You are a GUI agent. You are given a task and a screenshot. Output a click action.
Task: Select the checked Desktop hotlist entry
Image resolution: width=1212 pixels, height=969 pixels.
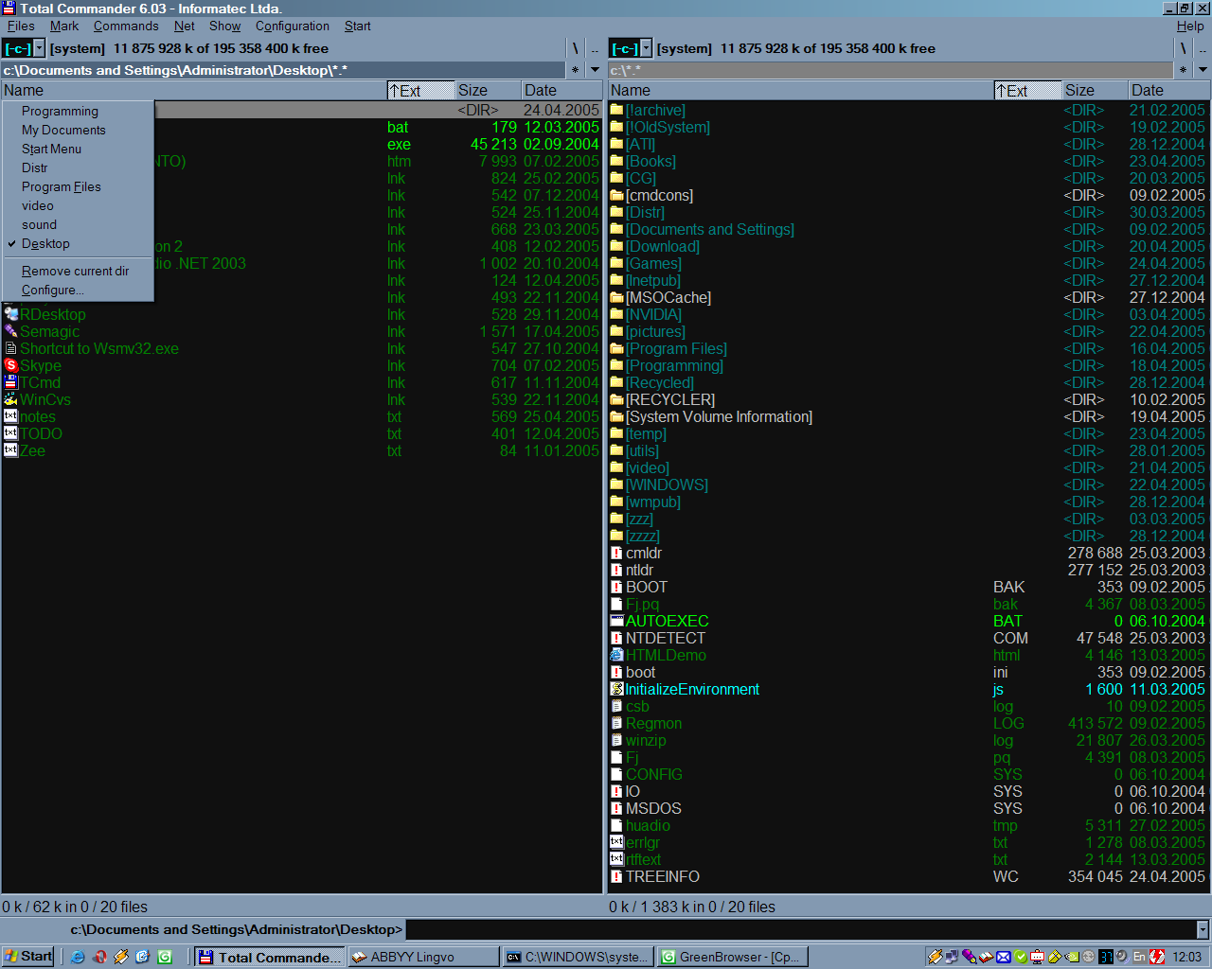78,244
